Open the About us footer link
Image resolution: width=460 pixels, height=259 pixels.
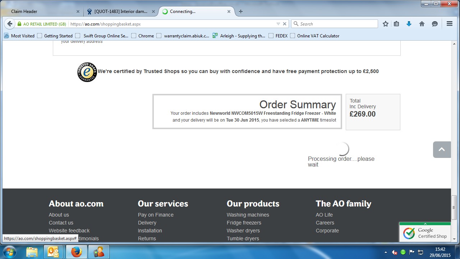pos(59,215)
